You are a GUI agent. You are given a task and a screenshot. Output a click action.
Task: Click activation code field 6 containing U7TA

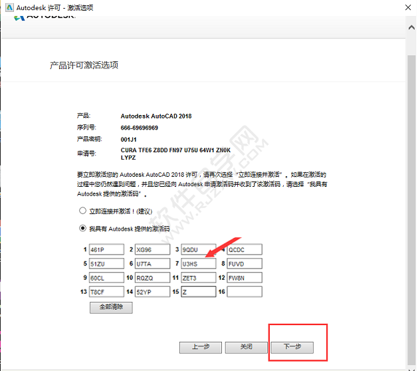click(152, 264)
